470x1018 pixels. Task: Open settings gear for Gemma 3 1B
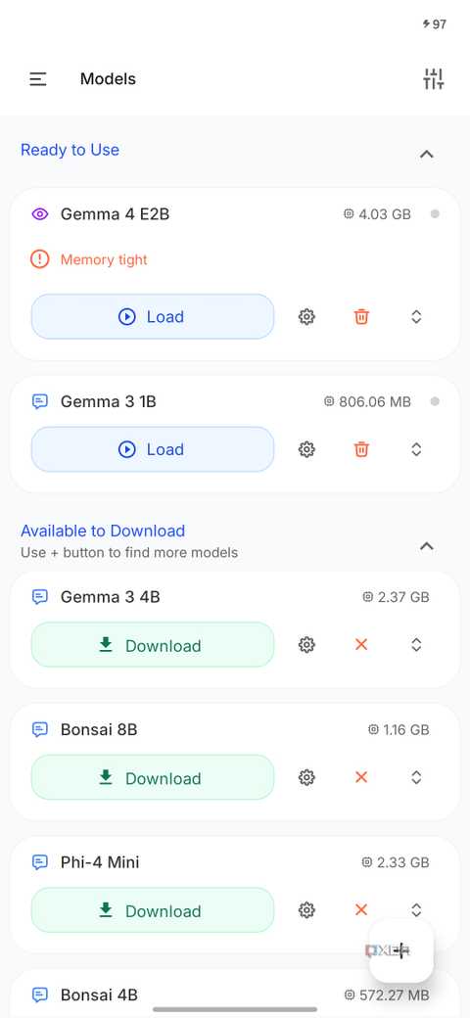click(306, 449)
